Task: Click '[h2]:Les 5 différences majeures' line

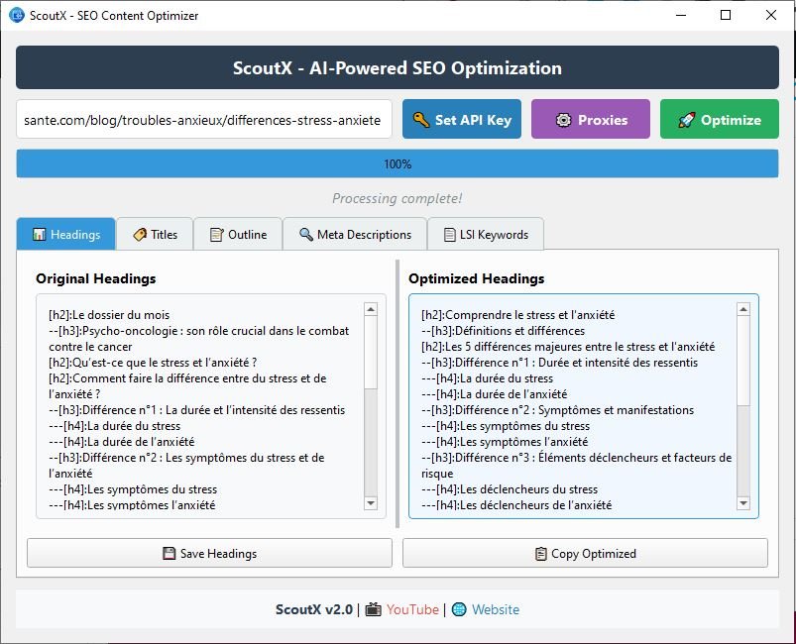Action: pyautogui.click(x=568, y=347)
